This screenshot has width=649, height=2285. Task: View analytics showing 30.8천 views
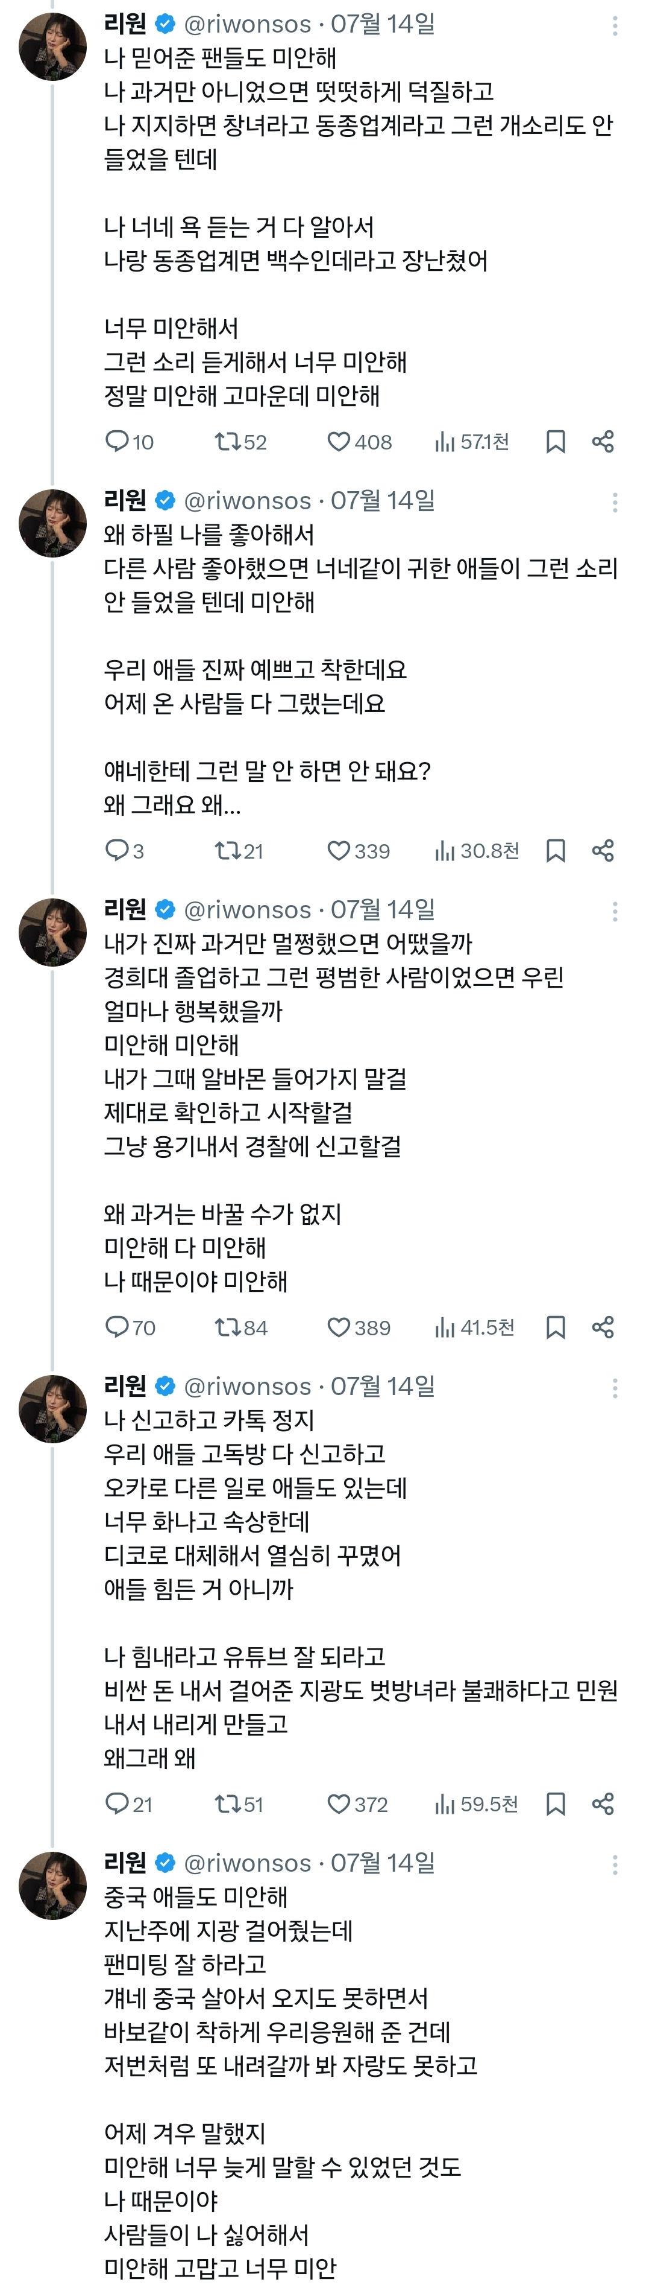[476, 850]
